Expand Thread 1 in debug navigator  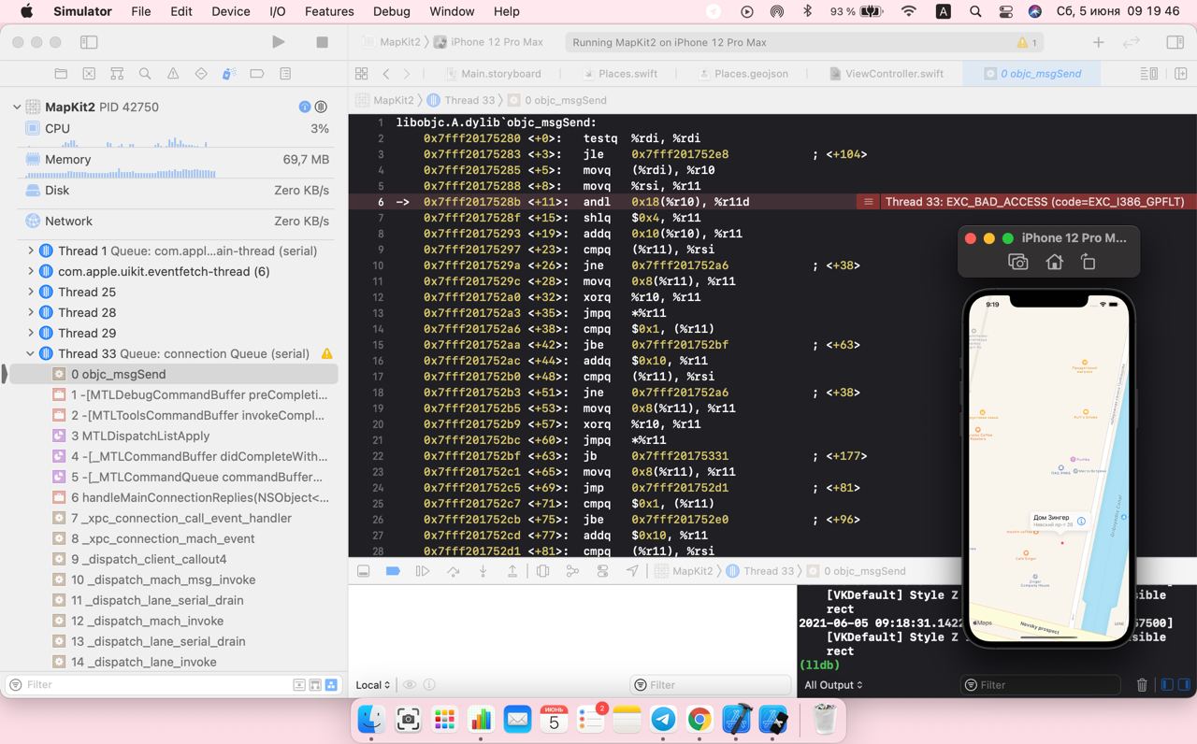click(x=31, y=250)
